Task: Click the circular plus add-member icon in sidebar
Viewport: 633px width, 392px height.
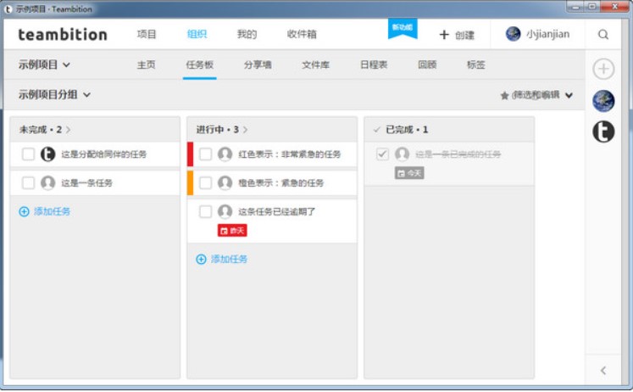Action: pyautogui.click(x=603, y=69)
